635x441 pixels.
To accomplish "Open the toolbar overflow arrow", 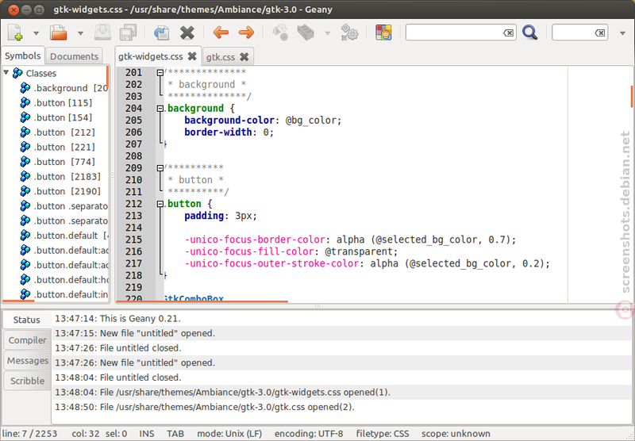I will [623, 33].
